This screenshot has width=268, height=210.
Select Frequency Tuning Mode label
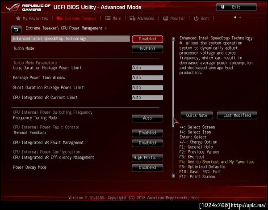pyautogui.click(x=35, y=118)
